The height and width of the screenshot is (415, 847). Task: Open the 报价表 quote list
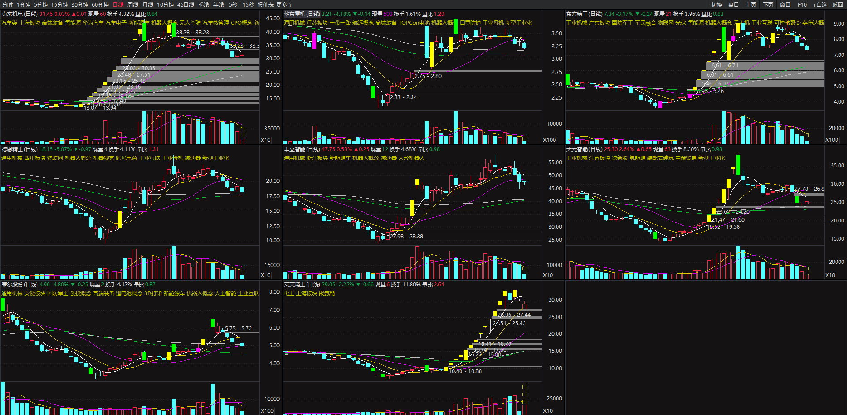click(266, 4)
